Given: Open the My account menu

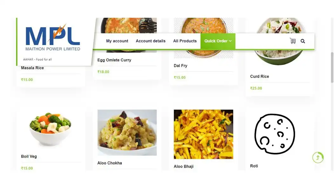Looking at the screenshot, I should pos(117,41).
